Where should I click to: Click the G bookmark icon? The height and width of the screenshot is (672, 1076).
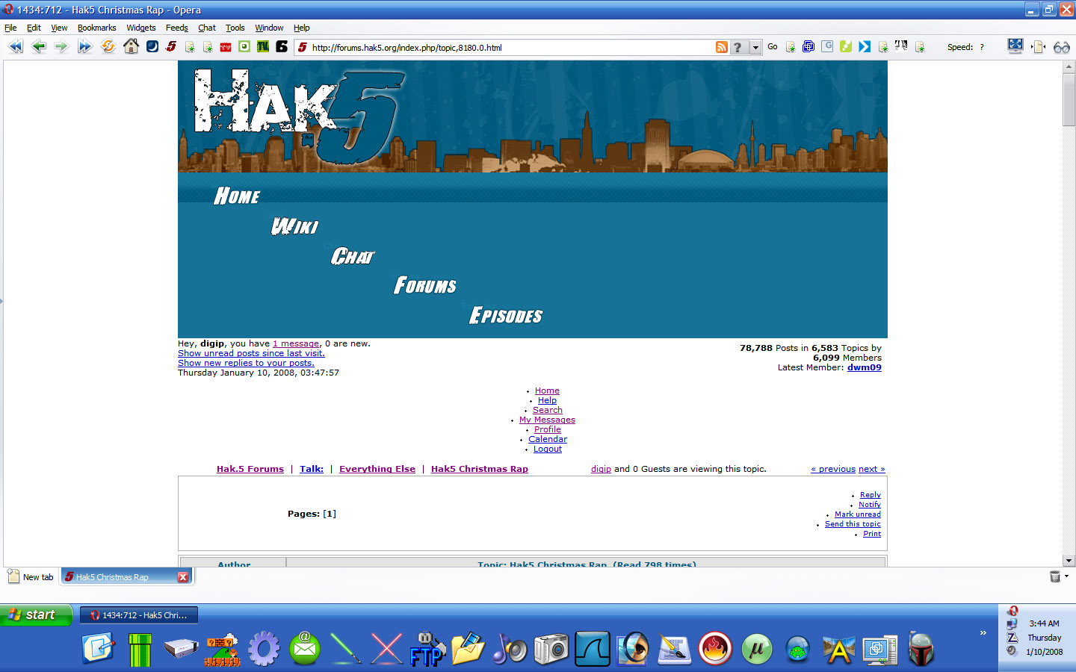pos(827,46)
